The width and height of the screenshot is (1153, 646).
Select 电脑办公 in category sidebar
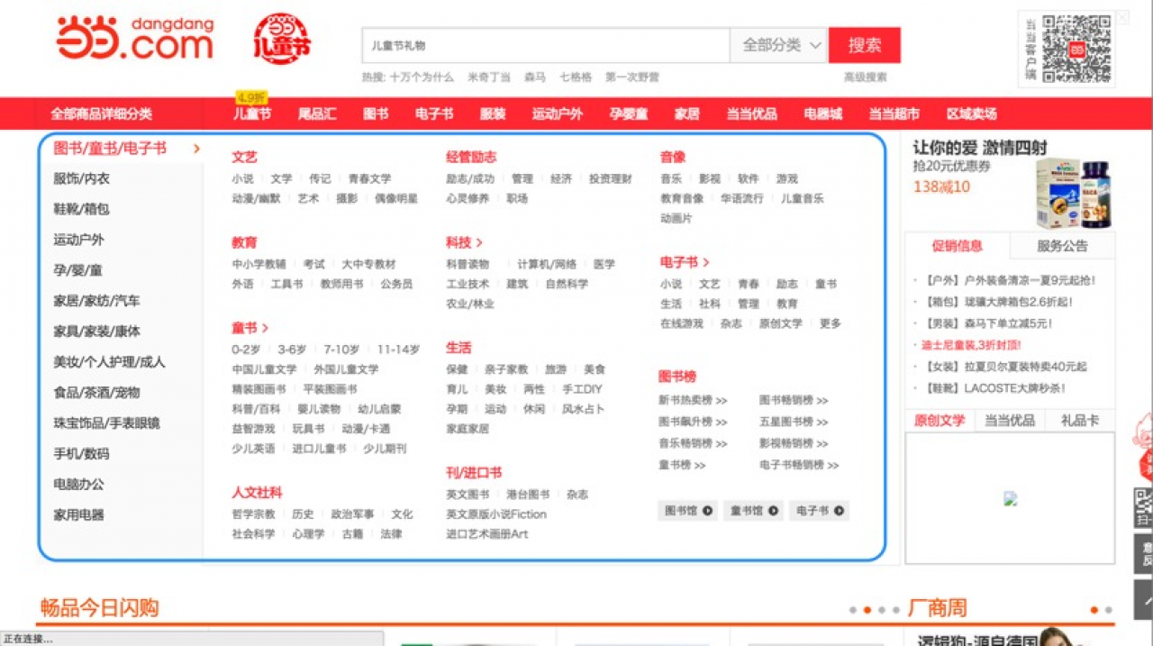tap(78, 485)
